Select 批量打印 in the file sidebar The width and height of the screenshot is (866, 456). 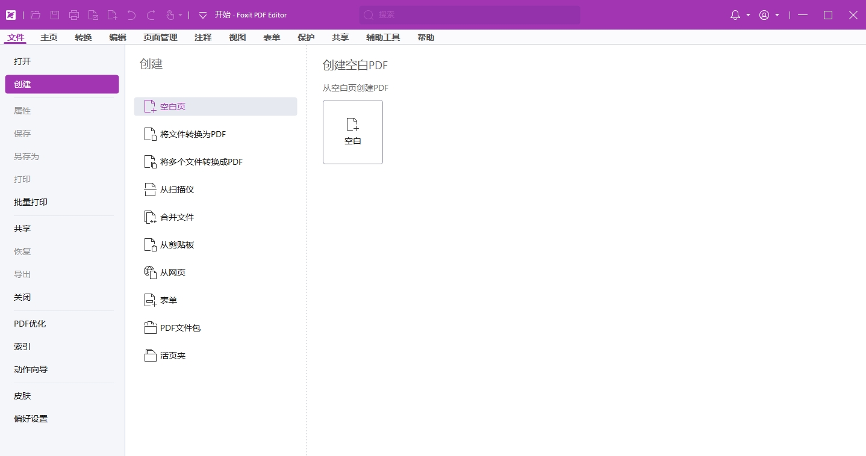point(62,202)
